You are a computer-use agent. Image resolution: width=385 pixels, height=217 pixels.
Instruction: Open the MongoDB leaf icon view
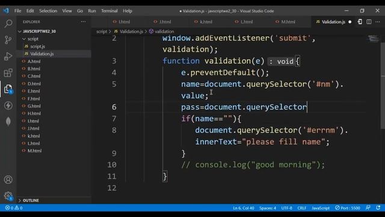(x=8, y=121)
